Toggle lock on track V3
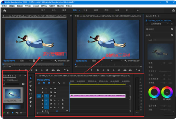 pyautogui.click(x=43, y=89)
